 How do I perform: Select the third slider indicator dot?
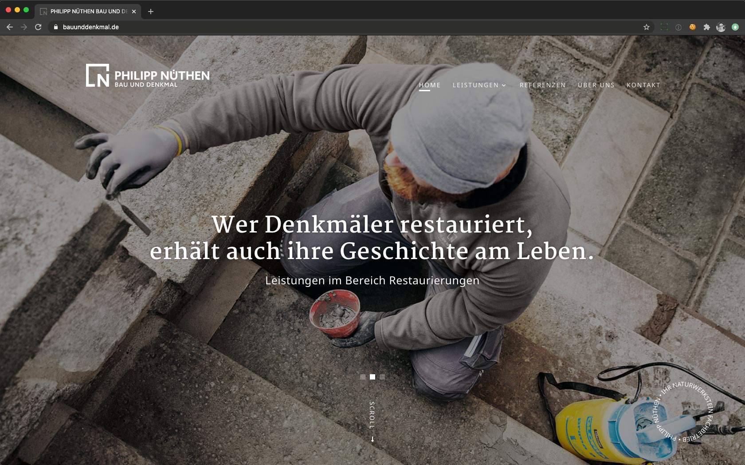(x=382, y=377)
